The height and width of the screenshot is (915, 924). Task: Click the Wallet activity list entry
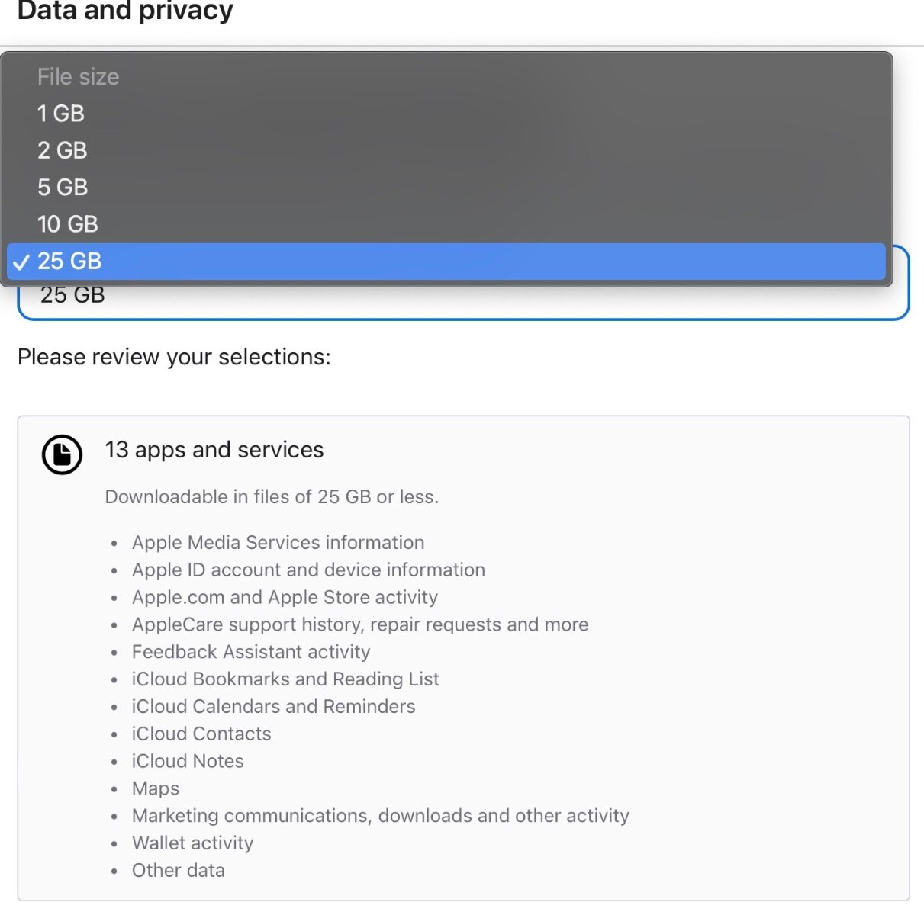pyautogui.click(x=192, y=843)
